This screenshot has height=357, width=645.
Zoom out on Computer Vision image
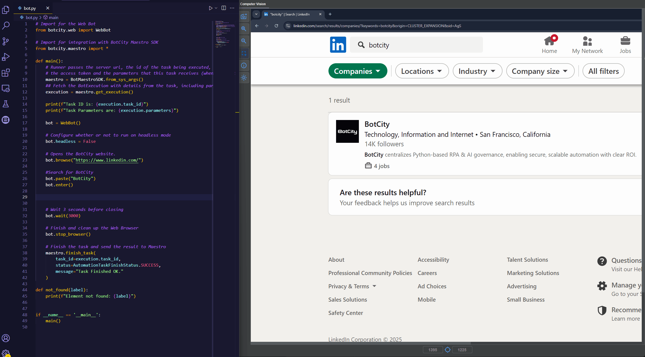pos(244,41)
